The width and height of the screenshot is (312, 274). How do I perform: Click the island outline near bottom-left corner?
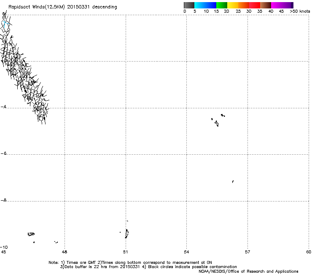[31, 234]
